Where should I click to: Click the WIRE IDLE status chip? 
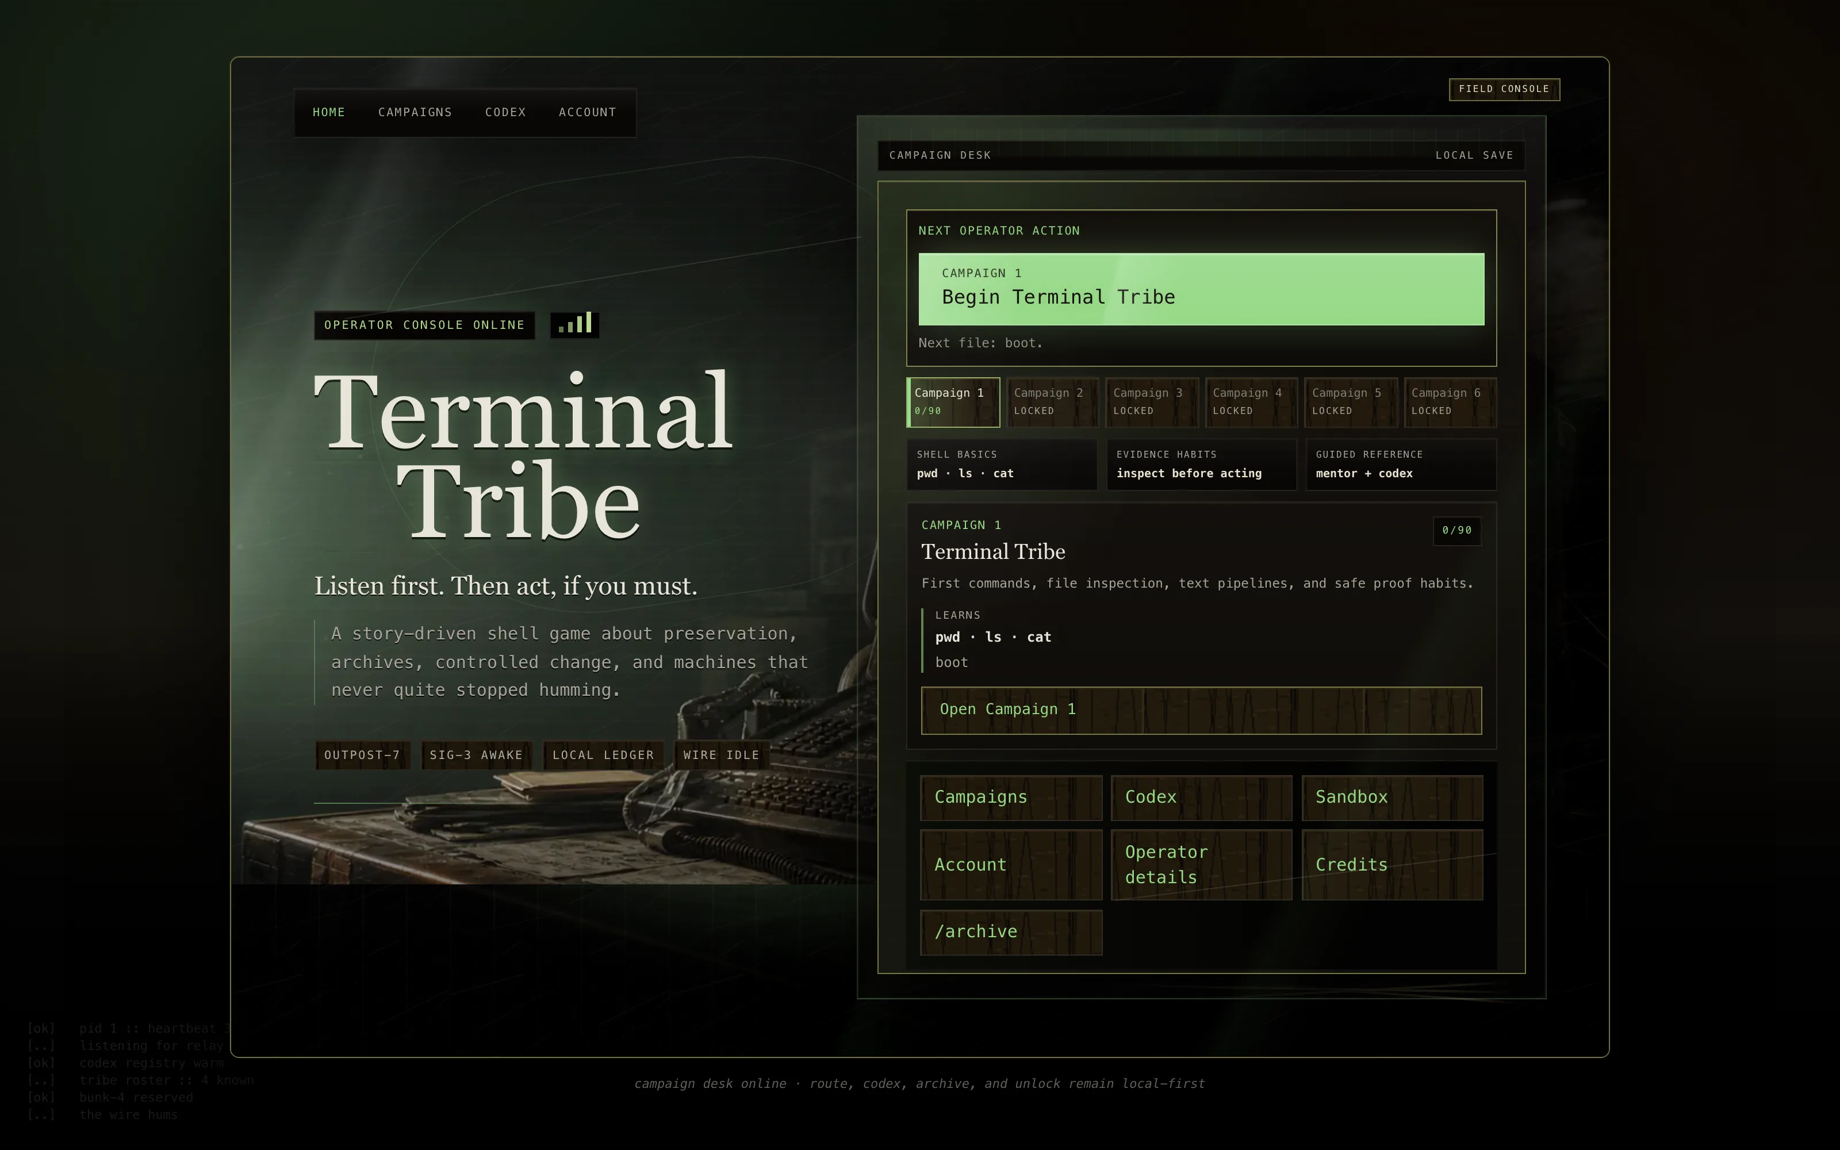coord(722,755)
